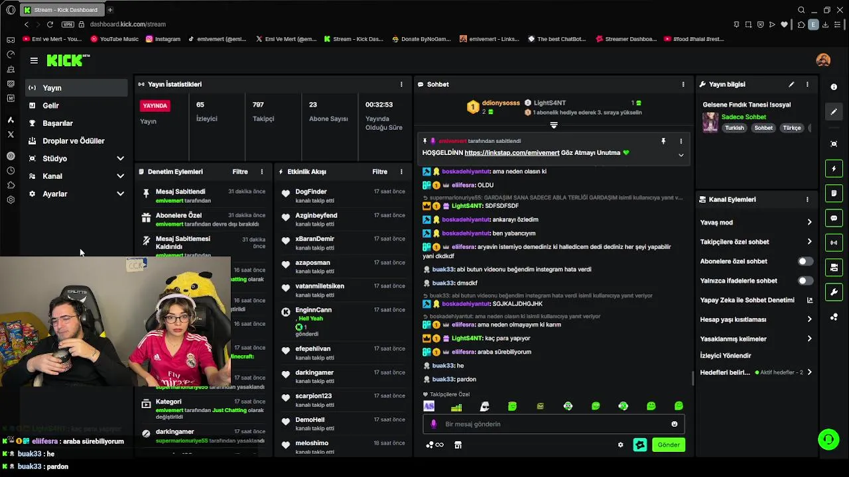
Task: Open the Instagram bookmark
Action: pyautogui.click(x=163, y=39)
